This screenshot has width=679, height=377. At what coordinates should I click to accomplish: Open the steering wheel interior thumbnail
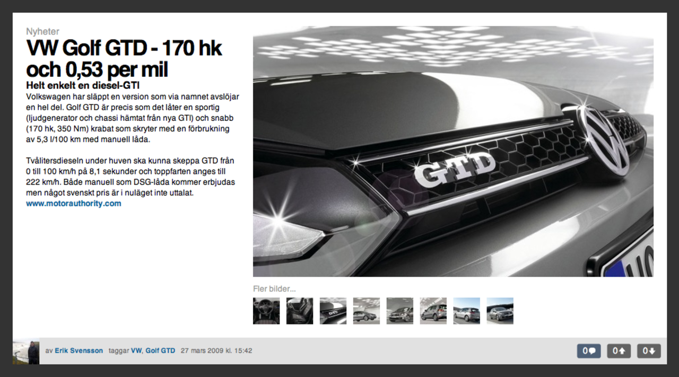click(266, 311)
